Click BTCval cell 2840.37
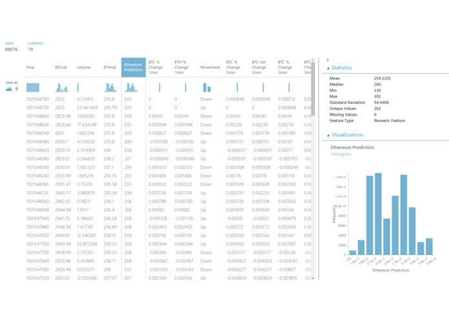 coord(63,193)
